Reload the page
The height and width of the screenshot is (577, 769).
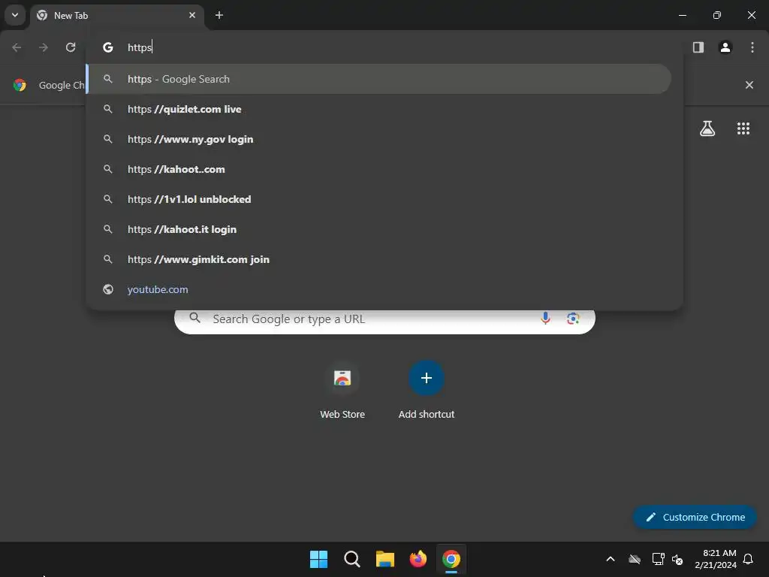pyautogui.click(x=71, y=47)
